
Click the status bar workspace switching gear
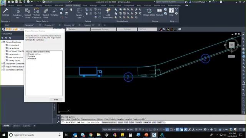tap(205, 130)
